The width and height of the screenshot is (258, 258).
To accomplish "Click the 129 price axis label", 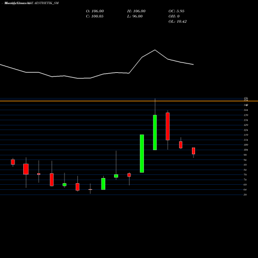I will [246, 125].
